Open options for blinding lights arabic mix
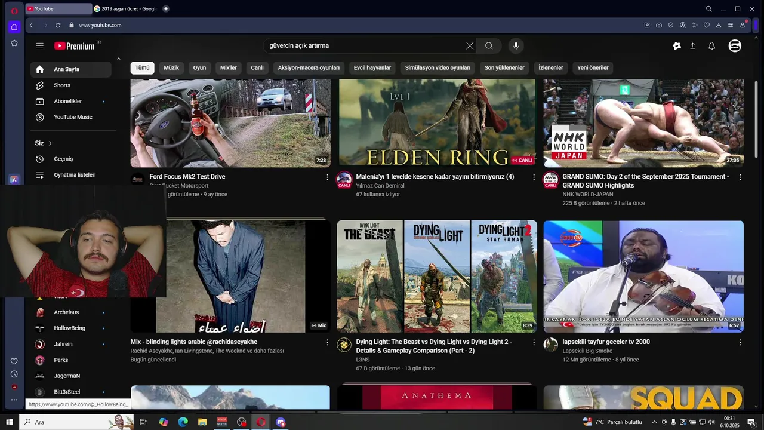The width and height of the screenshot is (764, 430). (327, 342)
